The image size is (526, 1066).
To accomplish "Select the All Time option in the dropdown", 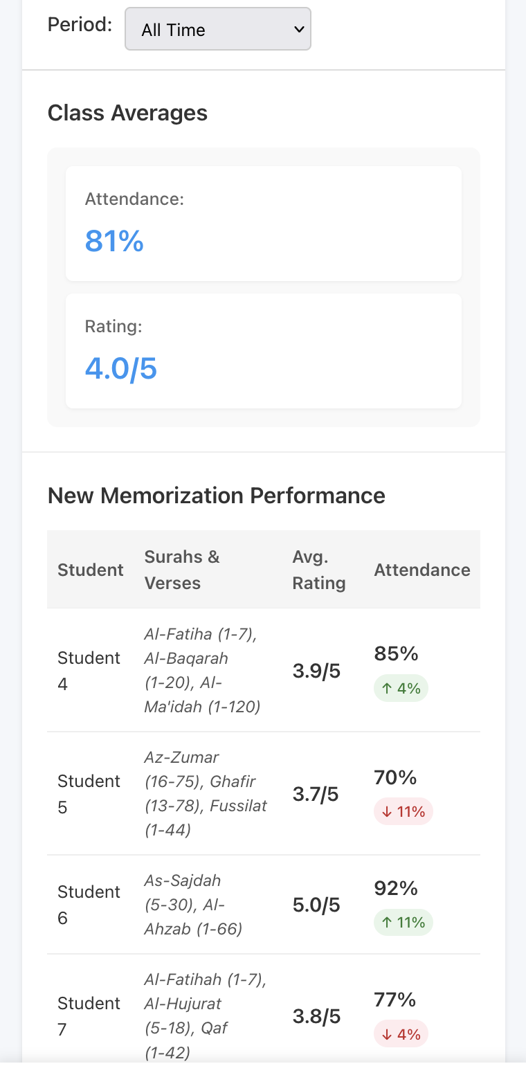I will 217,30.
